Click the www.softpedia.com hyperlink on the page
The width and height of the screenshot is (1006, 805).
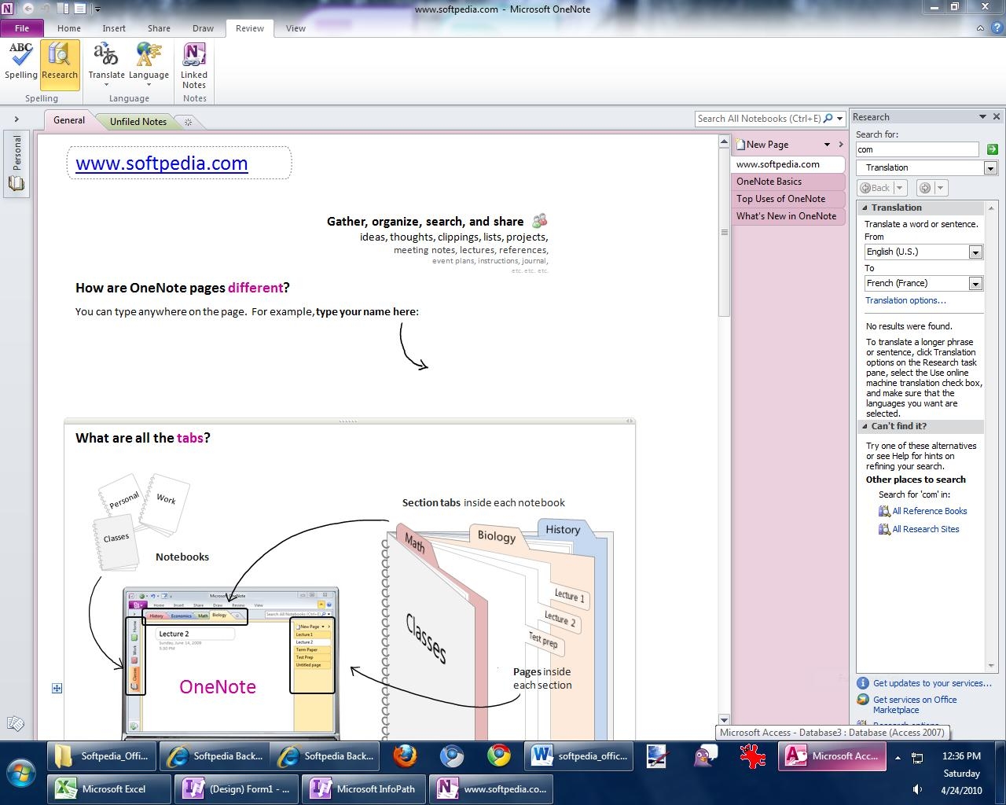(161, 164)
